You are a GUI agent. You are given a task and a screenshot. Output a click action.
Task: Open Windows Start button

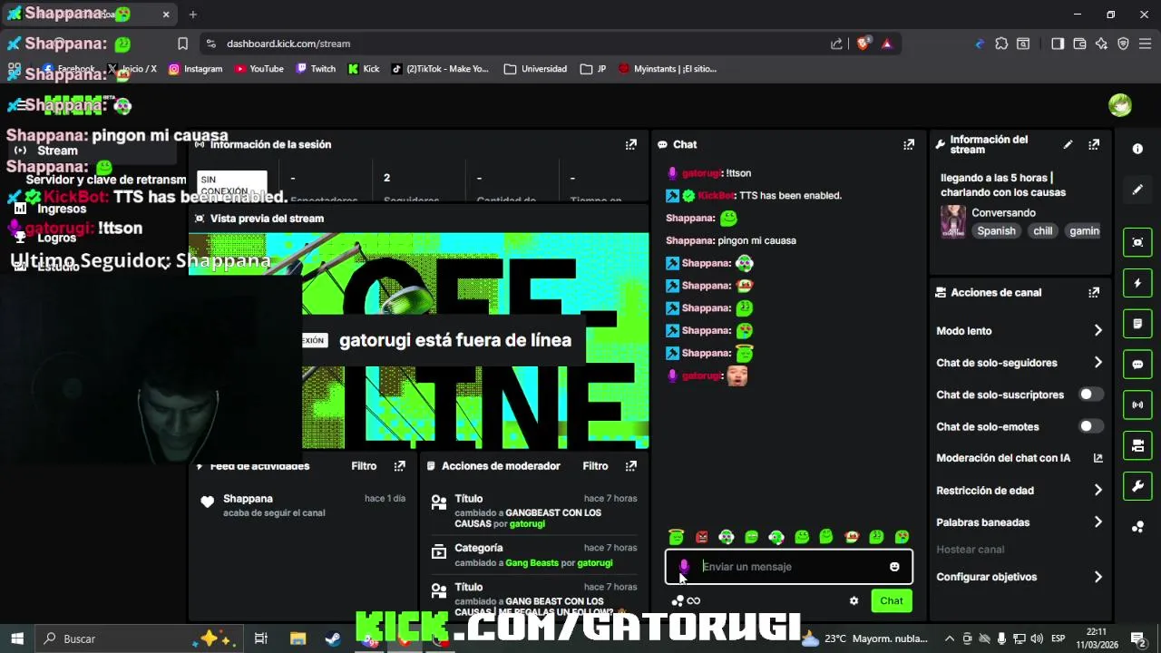pos(16,638)
